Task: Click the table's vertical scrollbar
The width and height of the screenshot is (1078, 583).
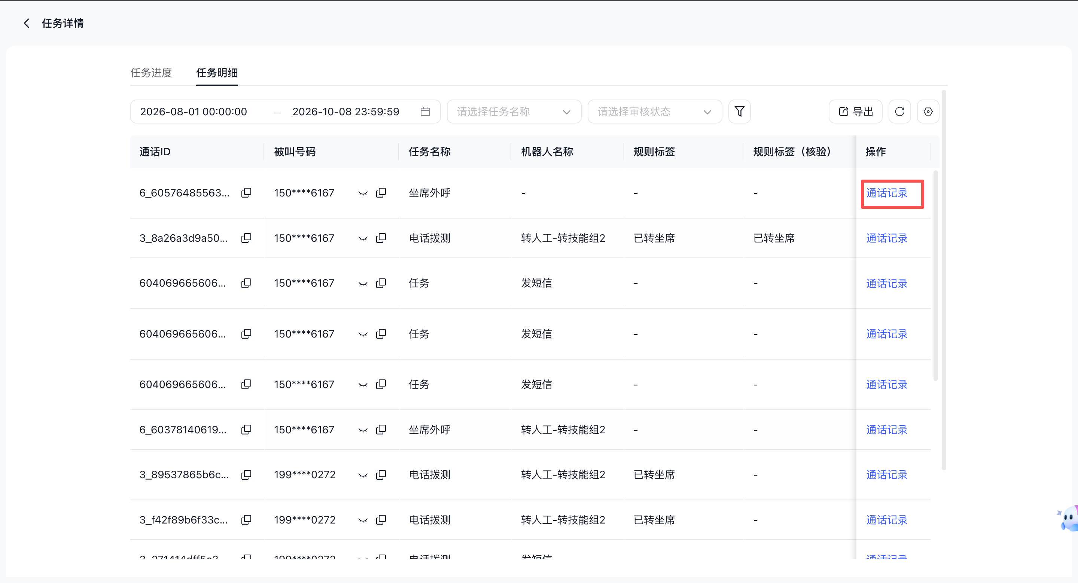Action: tap(936, 276)
